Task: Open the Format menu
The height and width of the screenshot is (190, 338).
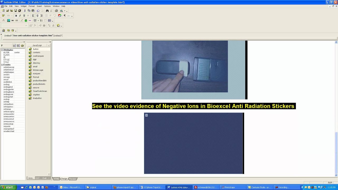Action: click(x=31, y=6)
